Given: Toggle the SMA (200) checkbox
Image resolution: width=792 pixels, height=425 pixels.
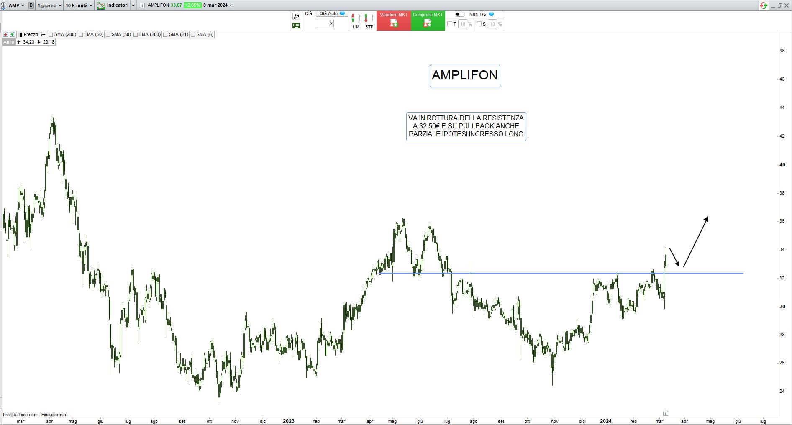Looking at the screenshot, I should (x=51, y=35).
